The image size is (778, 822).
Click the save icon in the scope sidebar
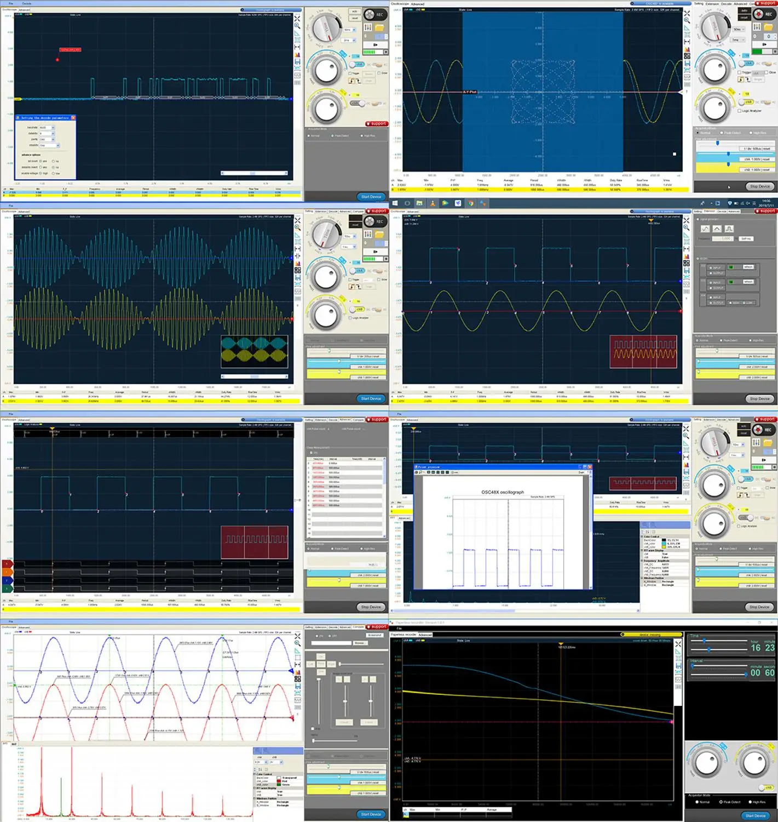[297, 60]
